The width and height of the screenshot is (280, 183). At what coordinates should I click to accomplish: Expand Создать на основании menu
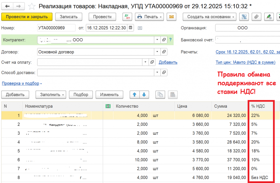point(209,17)
